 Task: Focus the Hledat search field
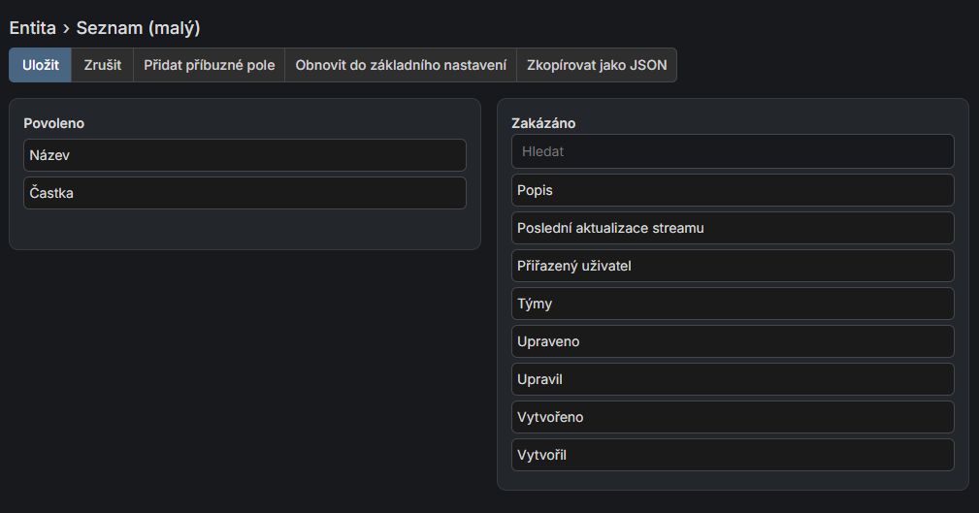733,151
